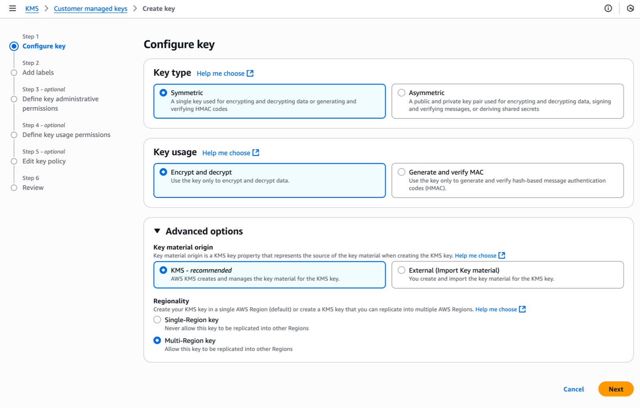The height and width of the screenshot is (408, 640).
Task: Select the Multi-Region key radio button
Action: click(157, 341)
